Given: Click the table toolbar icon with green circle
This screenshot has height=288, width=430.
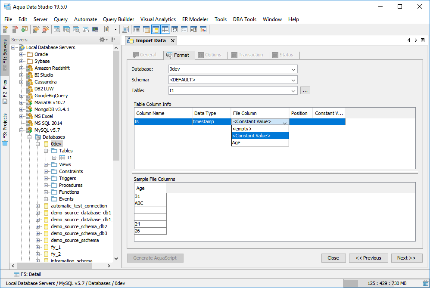Looking at the screenshot, I should coord(25,29).
